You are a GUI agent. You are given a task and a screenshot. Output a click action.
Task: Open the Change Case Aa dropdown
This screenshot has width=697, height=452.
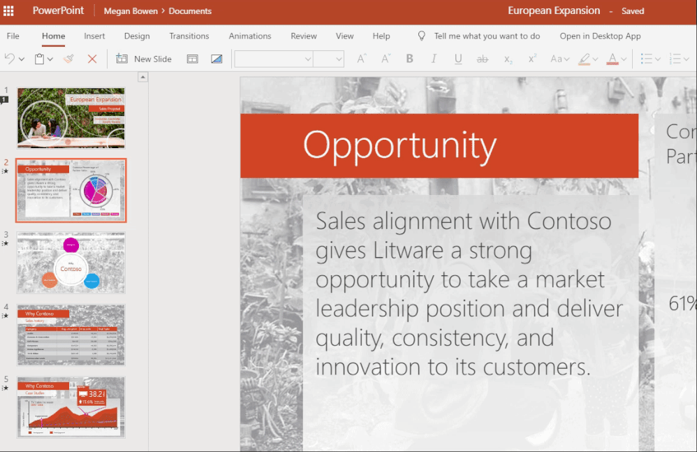(559, 59)
